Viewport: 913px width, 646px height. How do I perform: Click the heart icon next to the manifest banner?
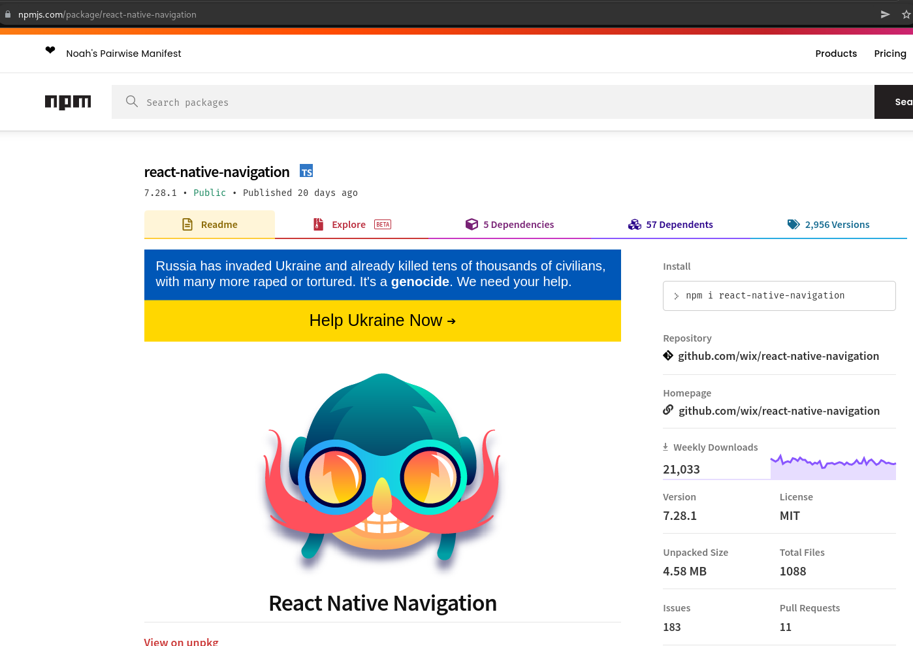[x=50, y=50]
